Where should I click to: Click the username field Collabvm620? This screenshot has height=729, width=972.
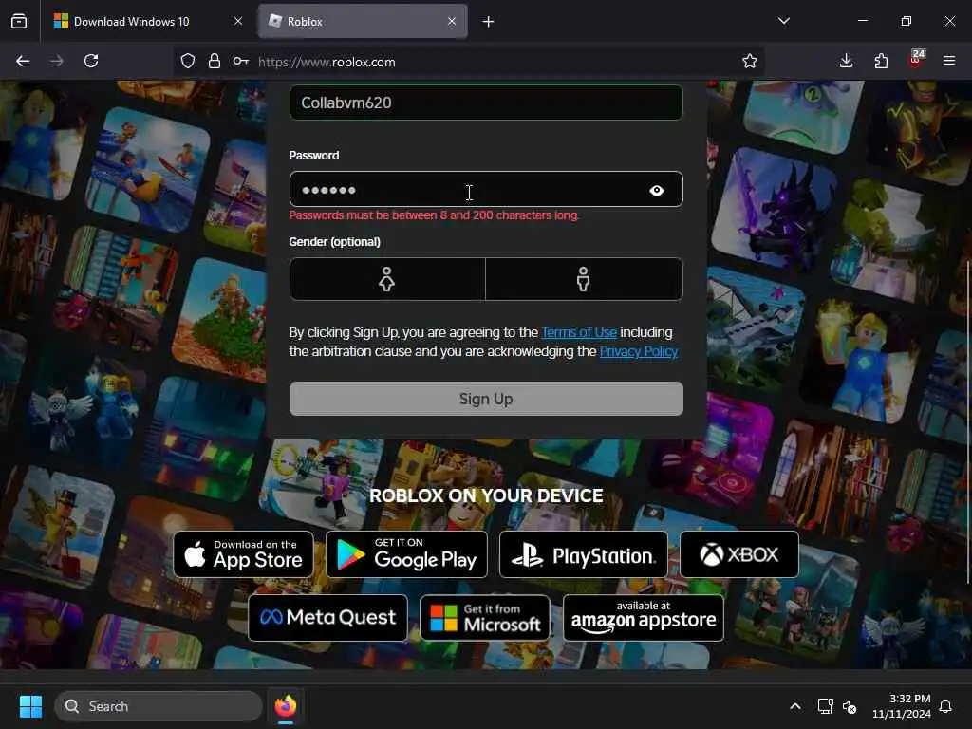click(x=486, y=103)
